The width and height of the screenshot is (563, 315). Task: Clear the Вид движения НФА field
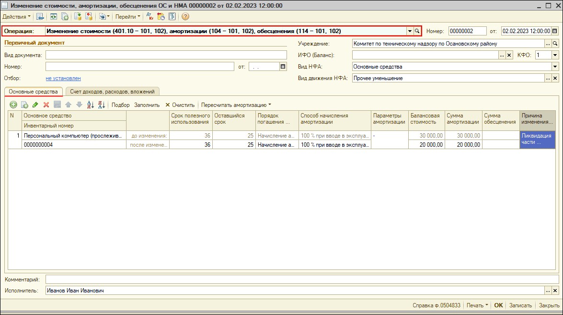click(555, 78)
